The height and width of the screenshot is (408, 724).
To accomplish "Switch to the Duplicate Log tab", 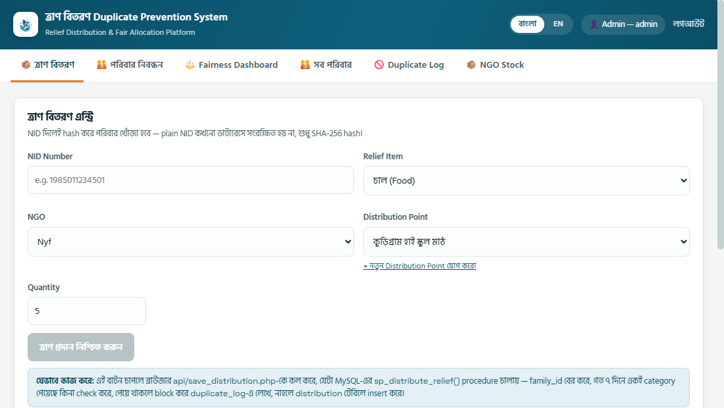I will point(409,65).
